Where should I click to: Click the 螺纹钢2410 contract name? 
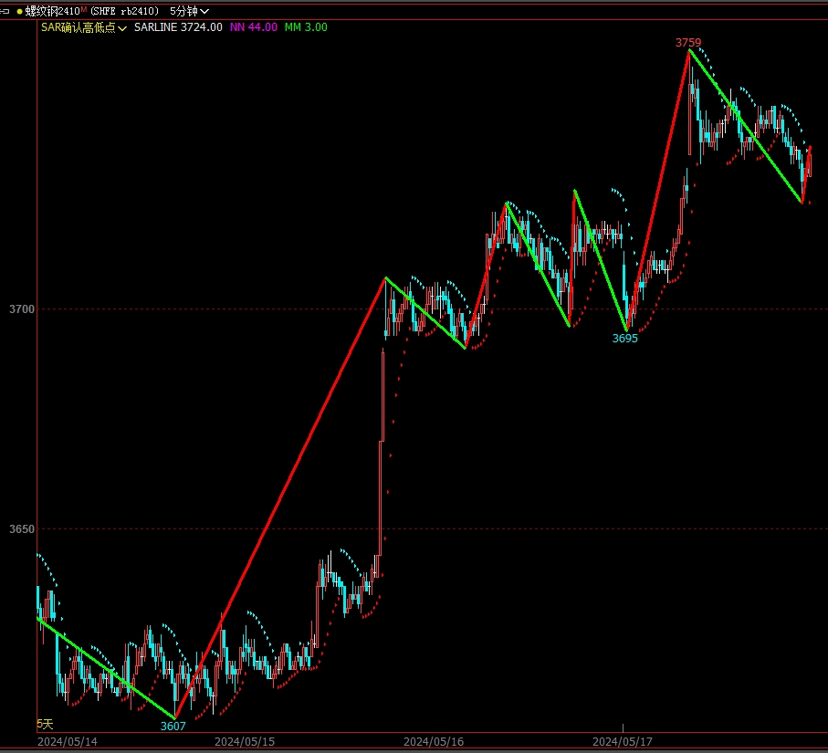tap(52, 11)
